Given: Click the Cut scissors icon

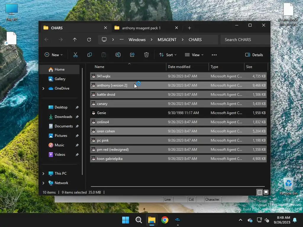Looking at the screenshot, I should pyautogui.click(x=75, y=55).
